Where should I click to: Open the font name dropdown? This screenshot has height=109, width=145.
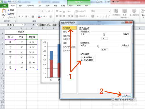[39, 11]
